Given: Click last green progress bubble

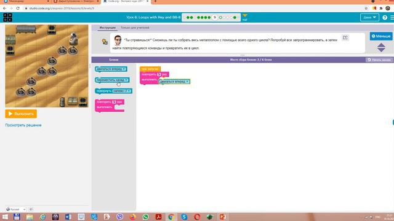Looking at the screenshot, I should click(235, 18).
